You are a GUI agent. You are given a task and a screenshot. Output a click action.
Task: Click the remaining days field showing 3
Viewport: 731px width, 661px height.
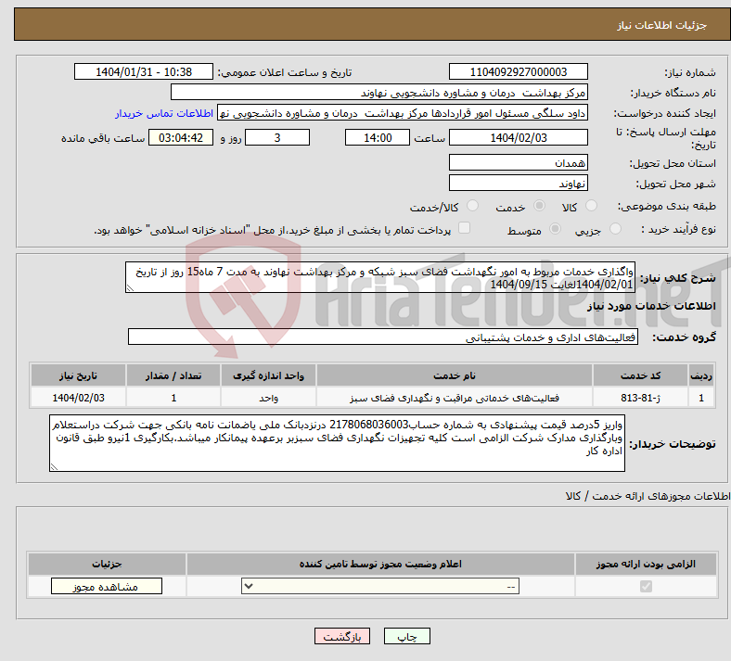tap(277, 137)
